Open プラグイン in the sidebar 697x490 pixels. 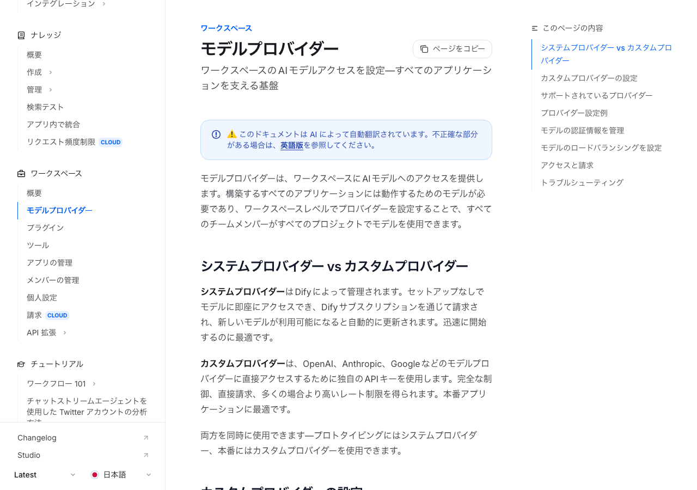[45, 228]
